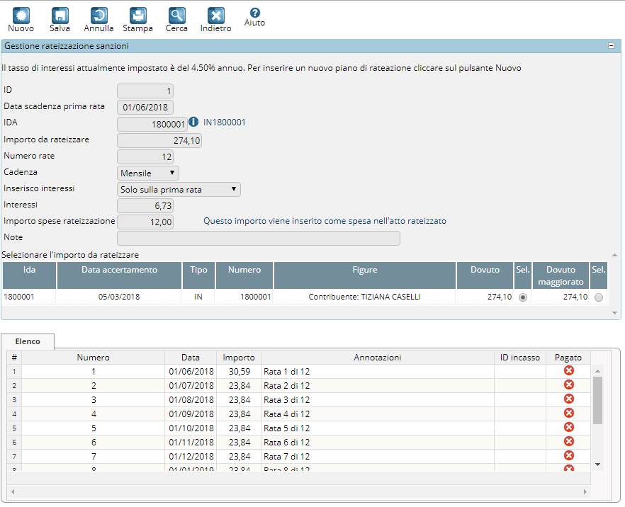Print using the Stampa icon

click(137, 16)
